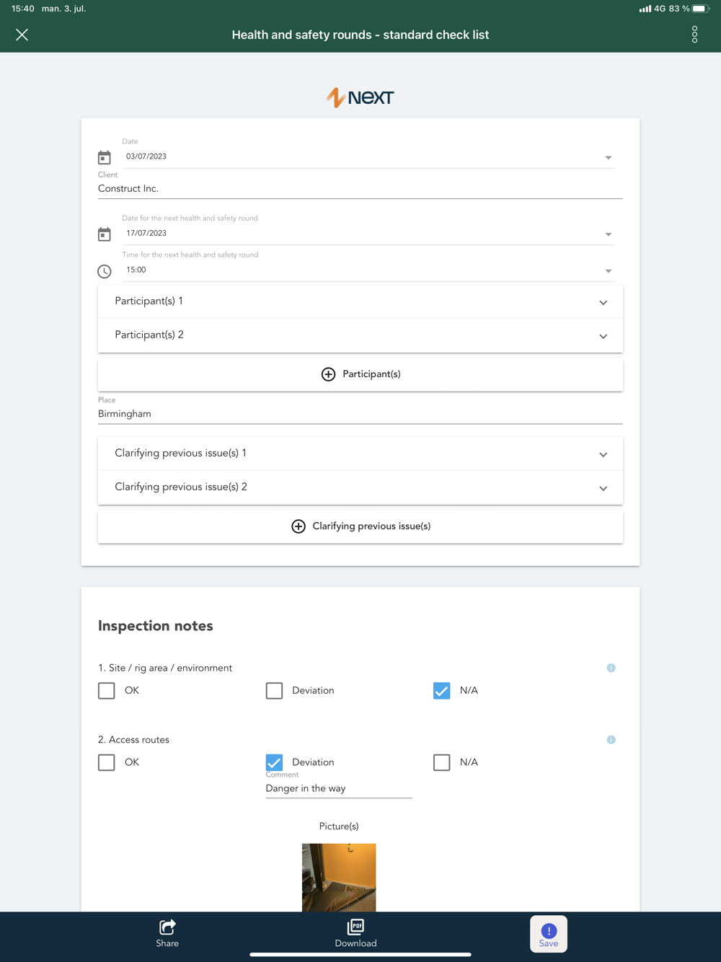Viewport: 721px width, 962px height.
Task: Click the info icon for Access routes
Action: [x=611, y=740]
